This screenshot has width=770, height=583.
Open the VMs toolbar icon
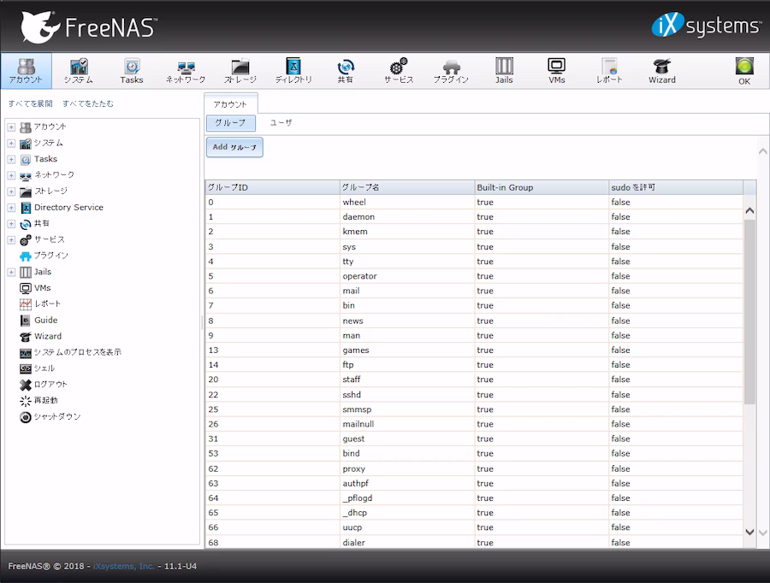pos(556,71)
